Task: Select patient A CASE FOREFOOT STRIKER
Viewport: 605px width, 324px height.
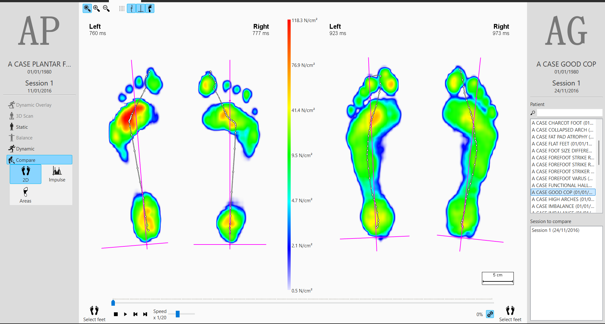Action: (x=563, y=172)
